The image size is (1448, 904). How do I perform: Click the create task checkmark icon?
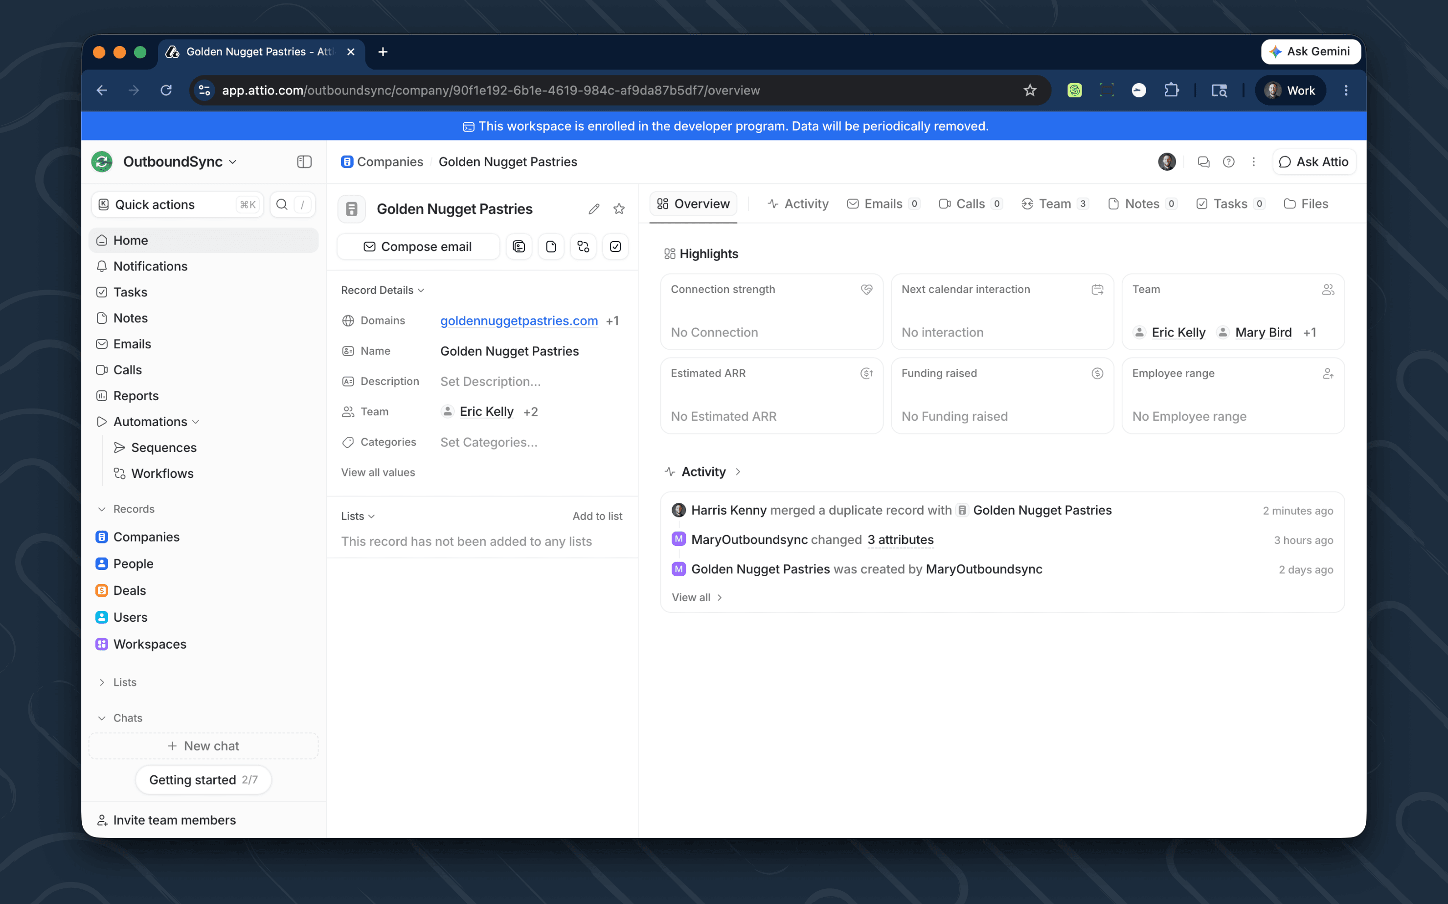(615, 247)
